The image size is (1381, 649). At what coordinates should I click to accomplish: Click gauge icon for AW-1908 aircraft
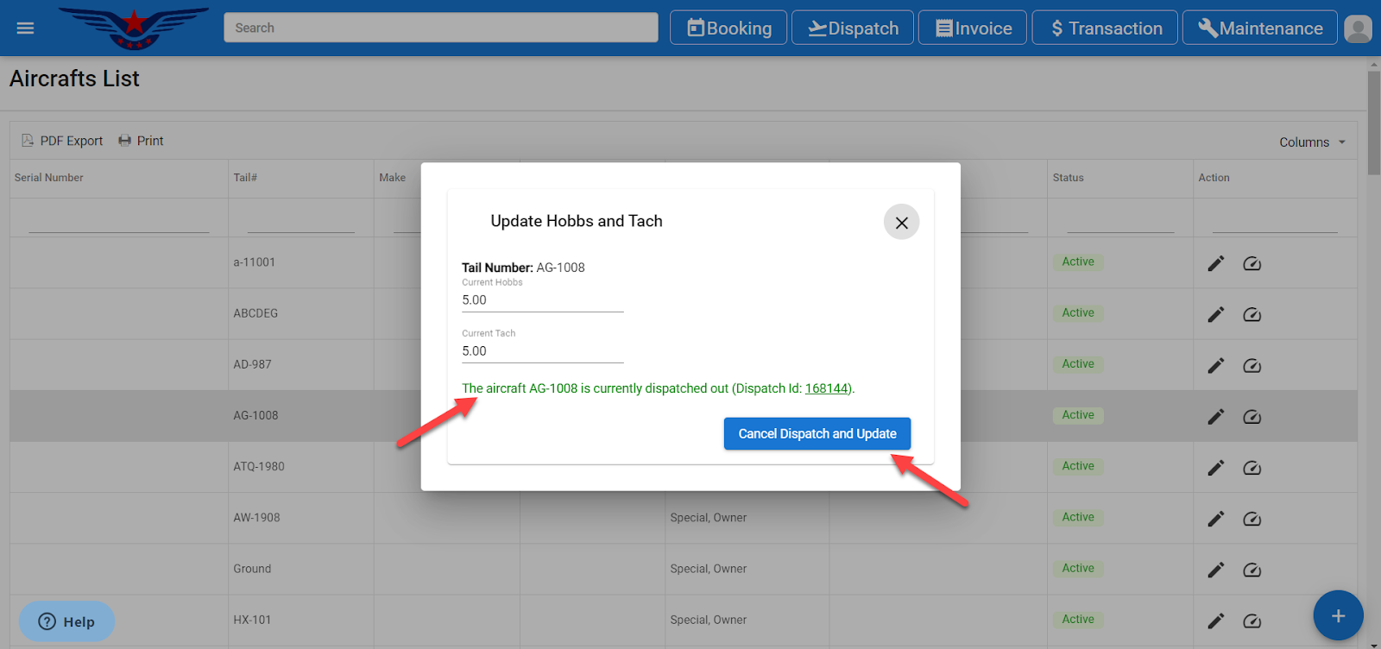1252,519
